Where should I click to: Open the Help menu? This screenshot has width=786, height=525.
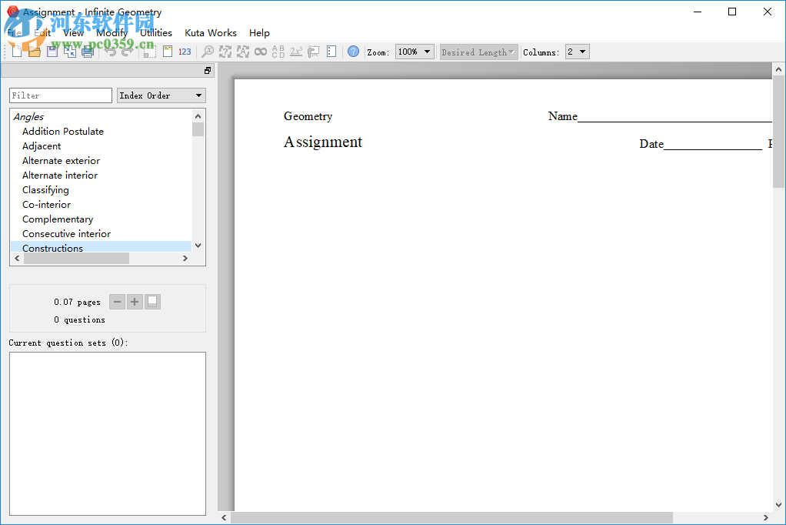(x=259, y=32)
